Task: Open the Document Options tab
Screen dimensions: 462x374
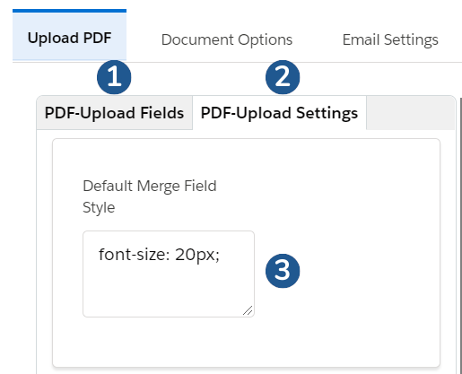Action: 227,39
